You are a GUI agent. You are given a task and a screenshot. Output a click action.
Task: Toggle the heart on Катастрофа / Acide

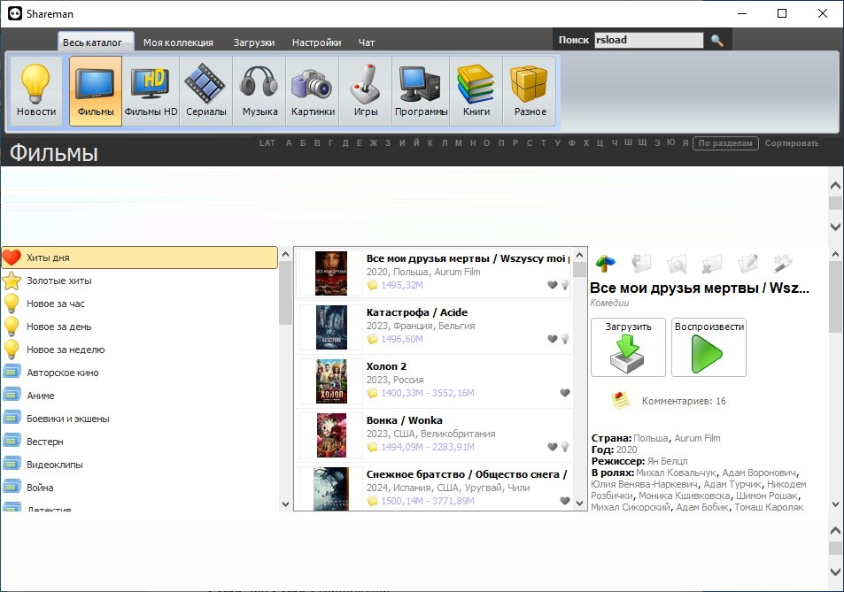point(553,339)
